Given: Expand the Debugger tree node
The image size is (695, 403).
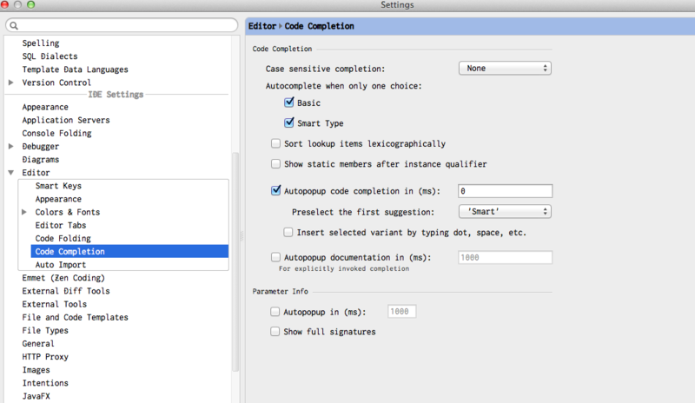Looking at the screenshot, I should [x=11, y=146].
